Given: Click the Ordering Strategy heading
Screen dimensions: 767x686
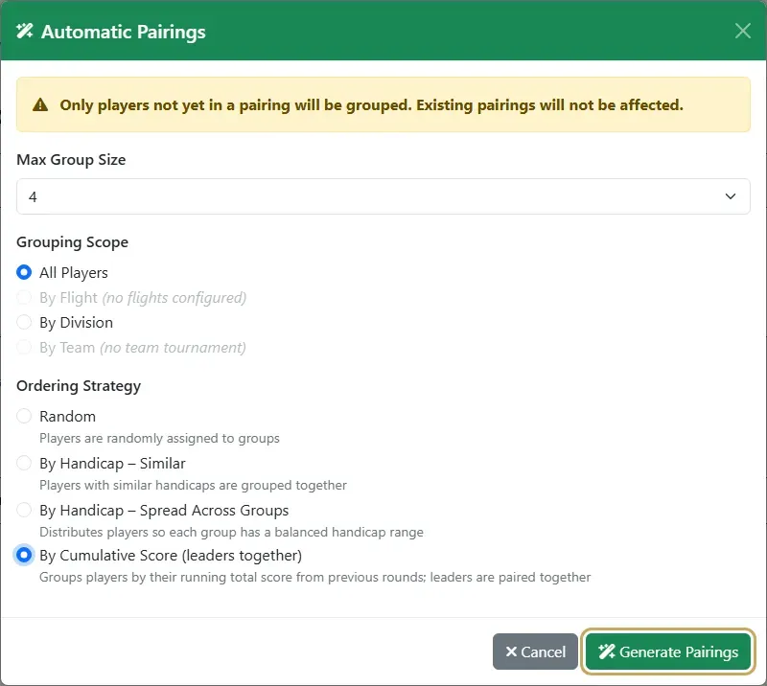Looking at the screenshot, I should [x=79, y=386].
